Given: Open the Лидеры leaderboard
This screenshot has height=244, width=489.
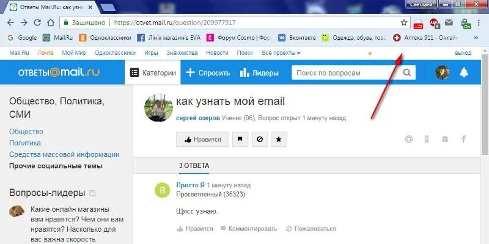Looking at the screenshot, I should pos(259,73).
